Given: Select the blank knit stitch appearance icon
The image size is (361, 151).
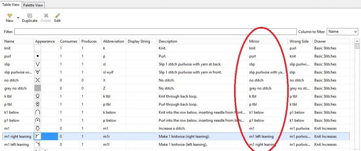Looking at the screenshot, I should pyautogui.click(x=37, y=48).
